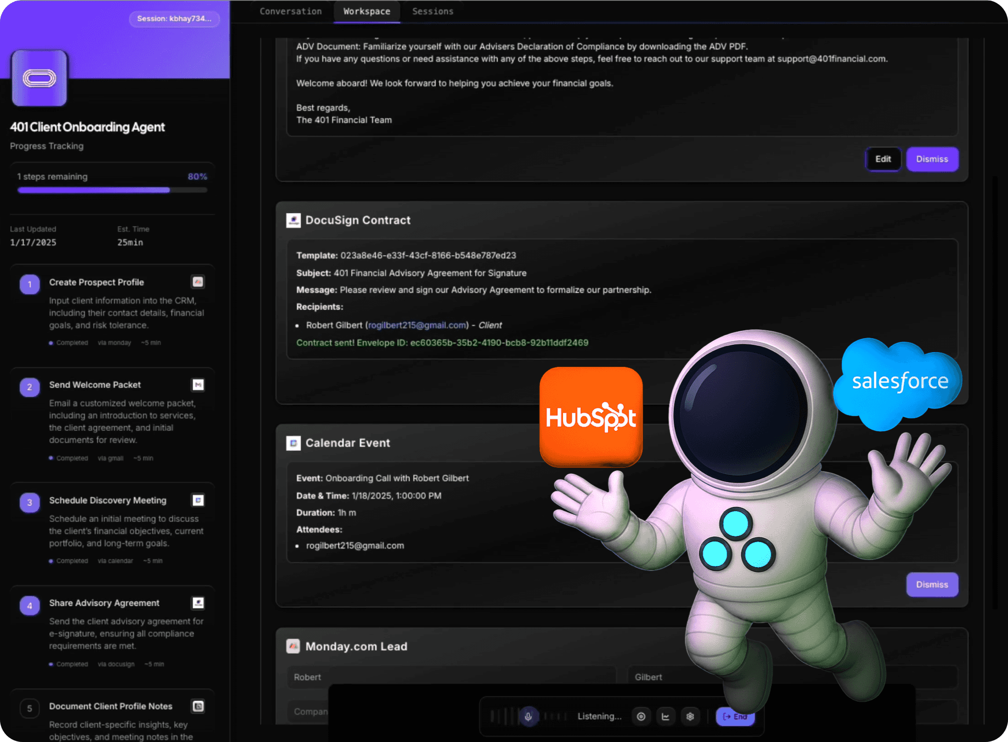Click the first name field containing Robert
1008x742 pixels.
tap(451, 677)
